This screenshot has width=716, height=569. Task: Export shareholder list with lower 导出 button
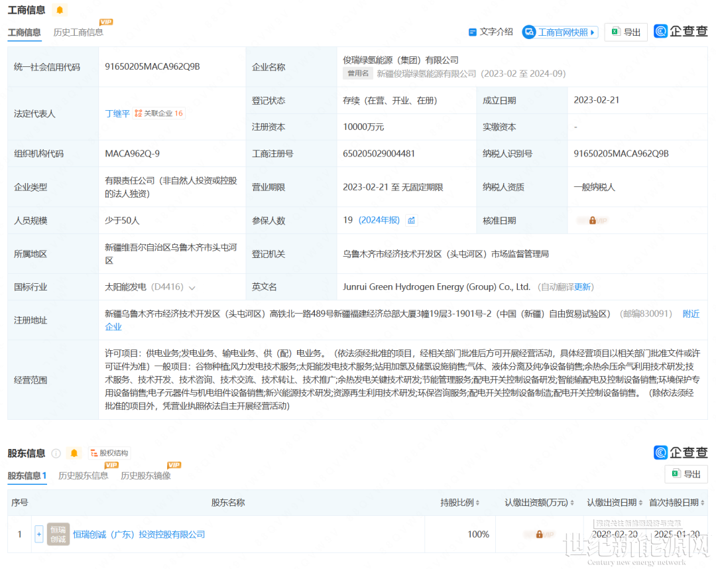(x=686, y=474)
